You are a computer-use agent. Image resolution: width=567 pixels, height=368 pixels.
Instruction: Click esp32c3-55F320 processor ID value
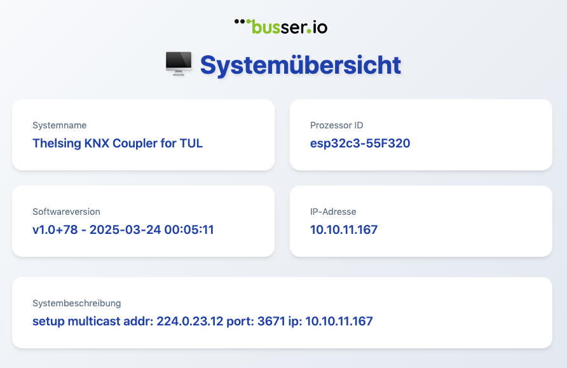coord(360,143)
